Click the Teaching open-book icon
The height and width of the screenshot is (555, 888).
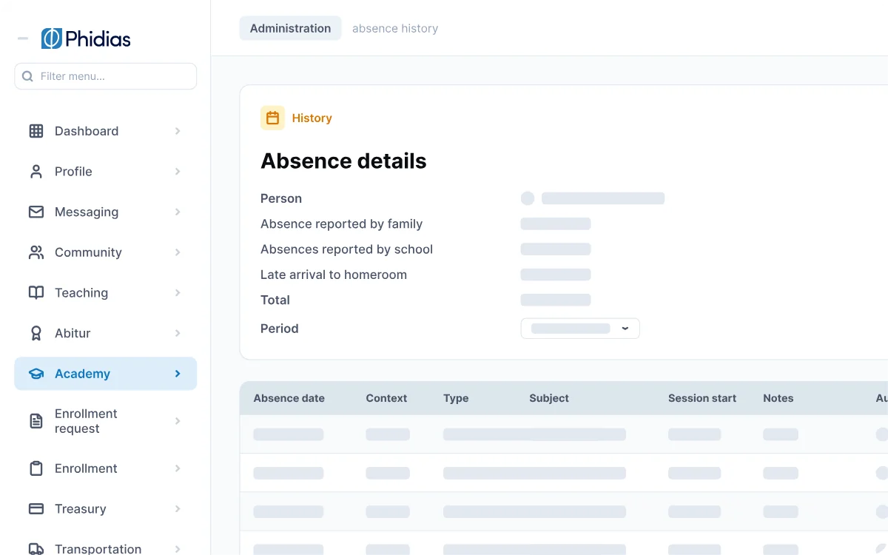36,292
